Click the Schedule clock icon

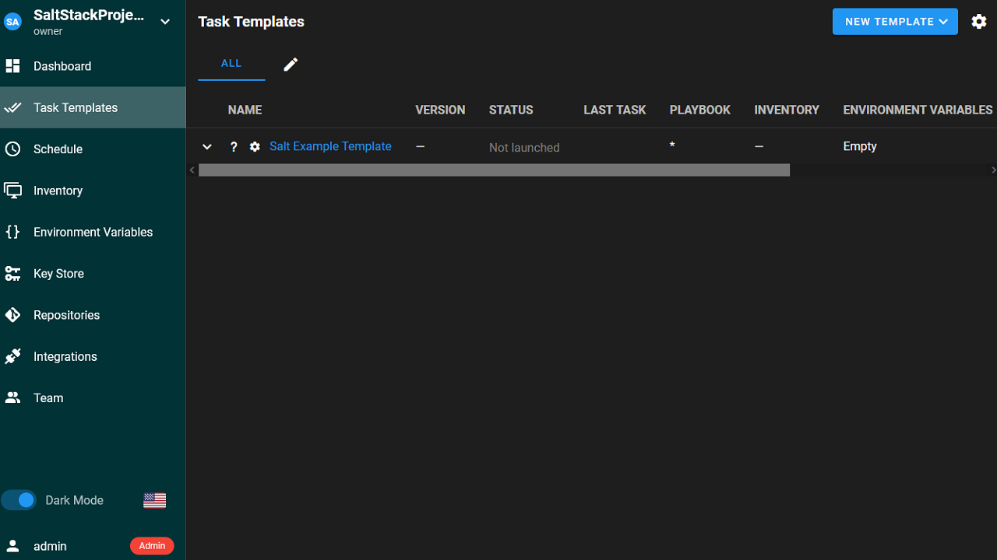pos(12,149)
